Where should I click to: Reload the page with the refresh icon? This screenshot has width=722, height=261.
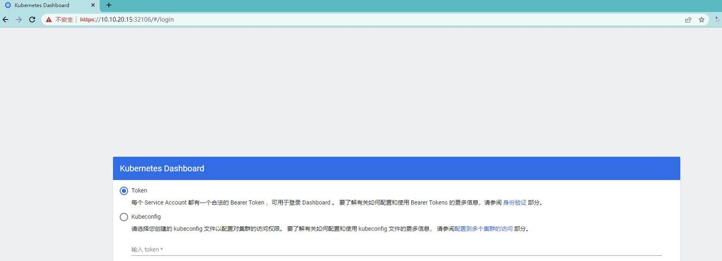[32, 19]
